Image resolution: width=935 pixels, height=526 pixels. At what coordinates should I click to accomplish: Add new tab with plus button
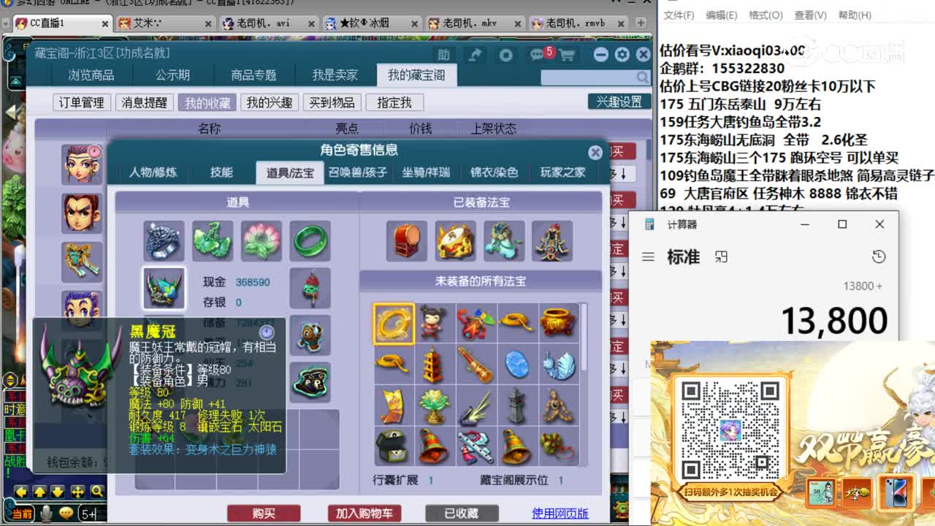coord(641,23)
